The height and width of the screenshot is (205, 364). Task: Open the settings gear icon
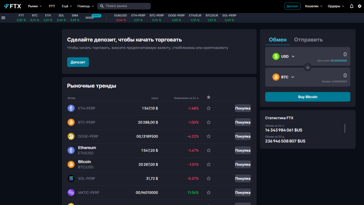tap(360, 6)
